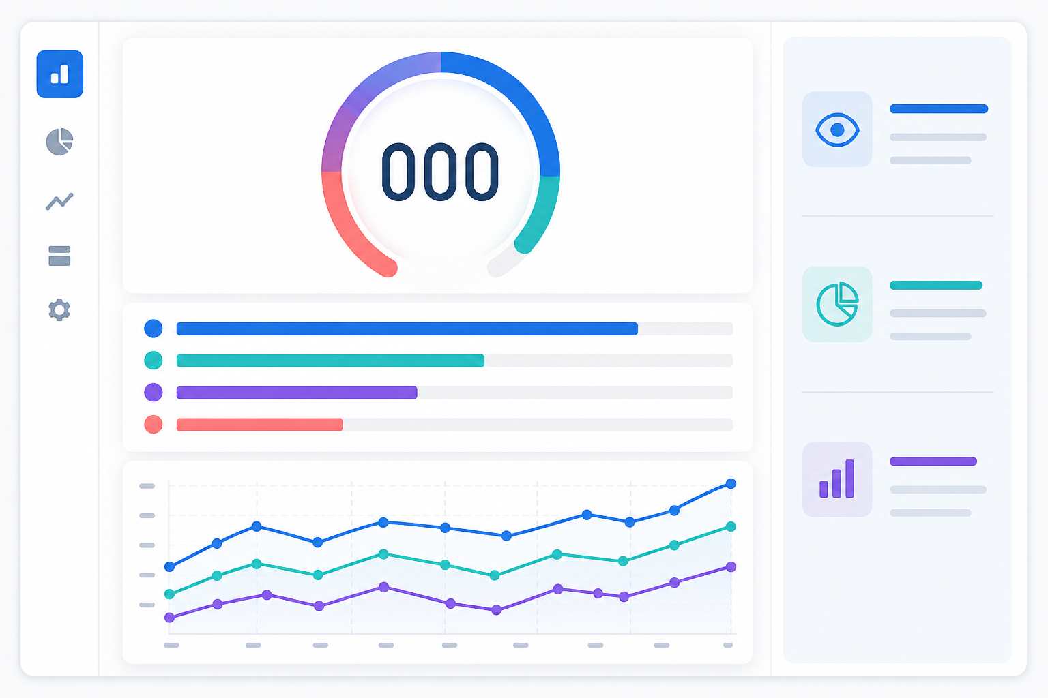
Task: Click the blue progress bar
Action: 407,329
